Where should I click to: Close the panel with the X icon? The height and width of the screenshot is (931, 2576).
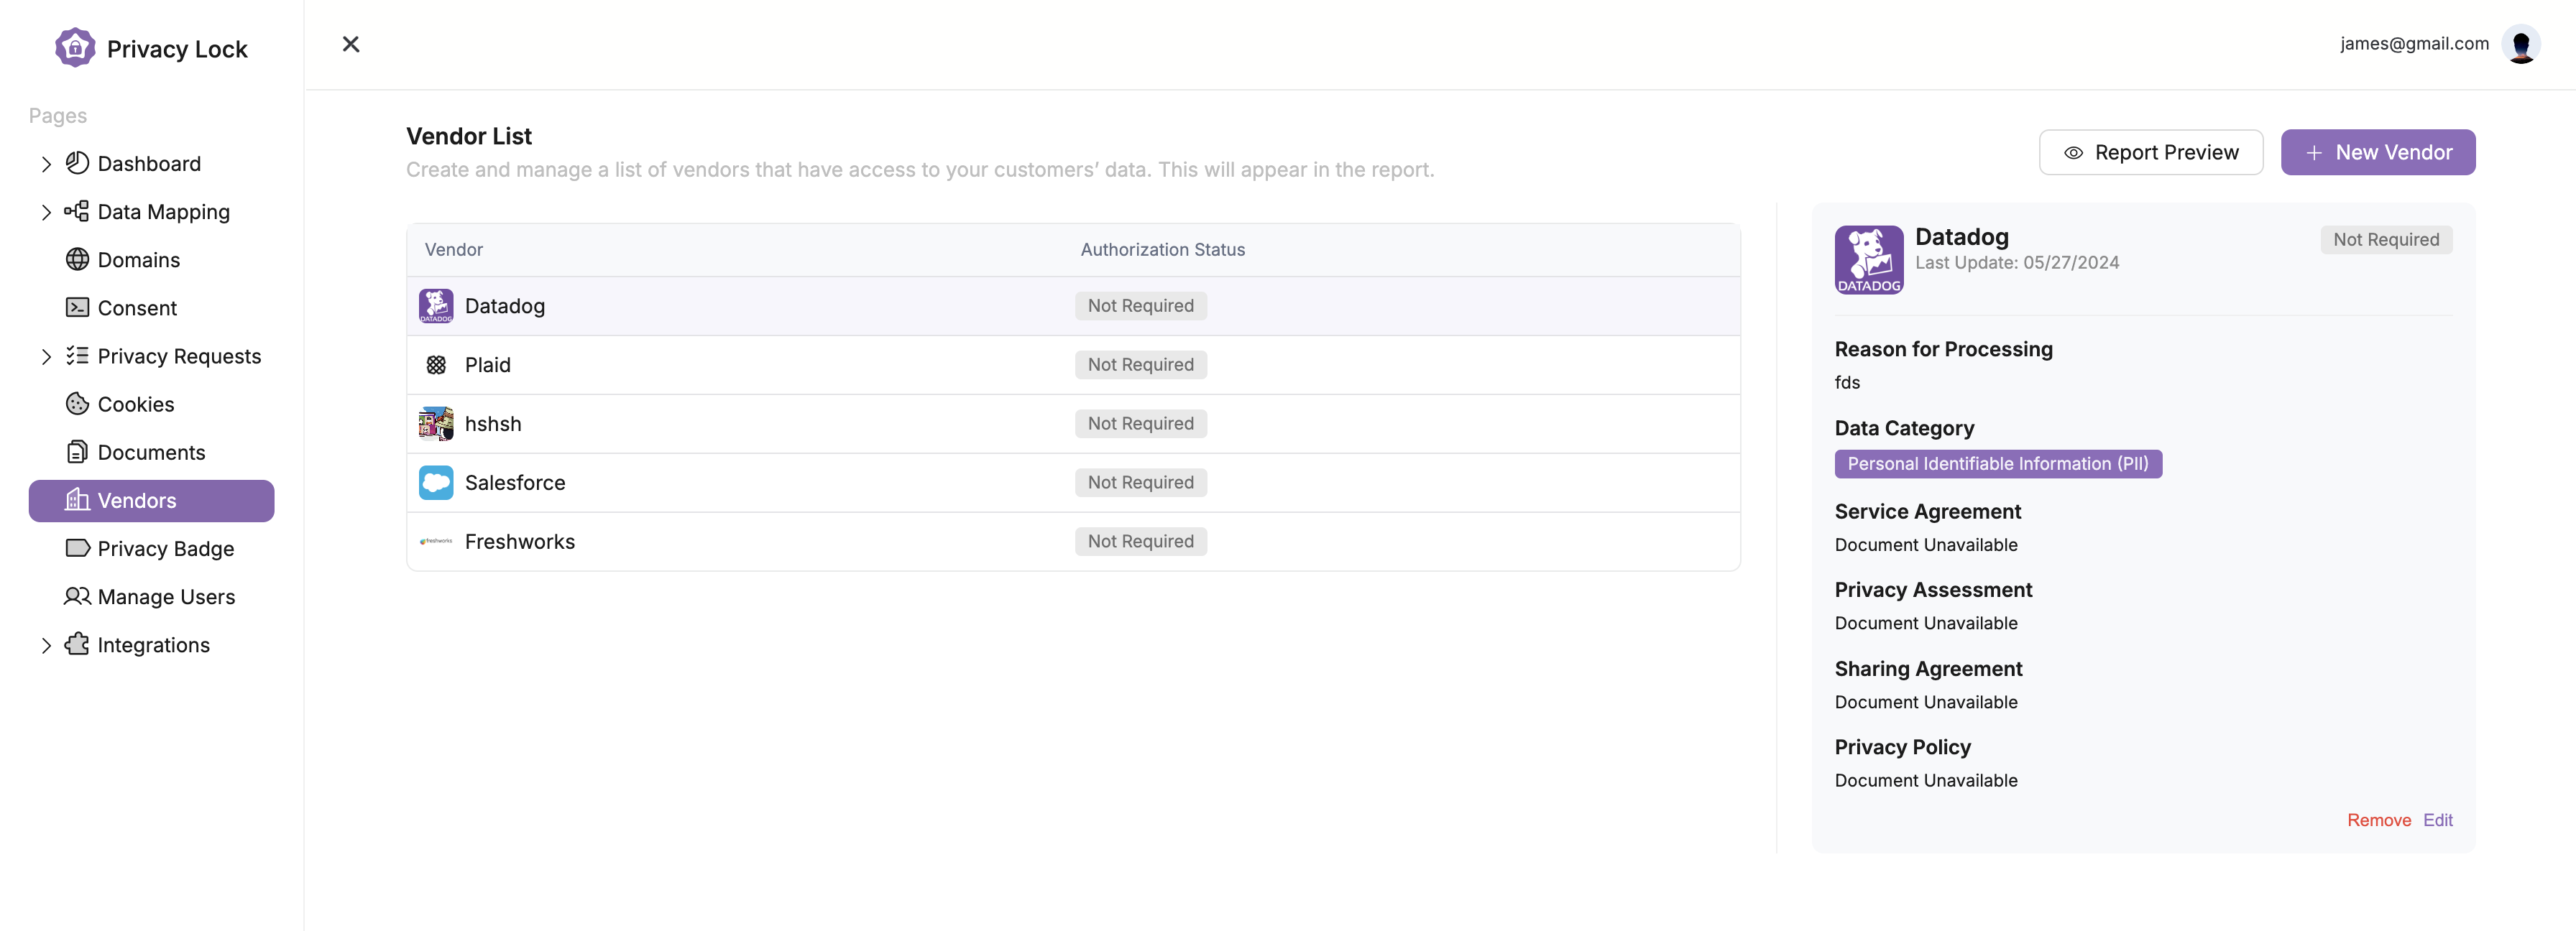click(351, 44)
